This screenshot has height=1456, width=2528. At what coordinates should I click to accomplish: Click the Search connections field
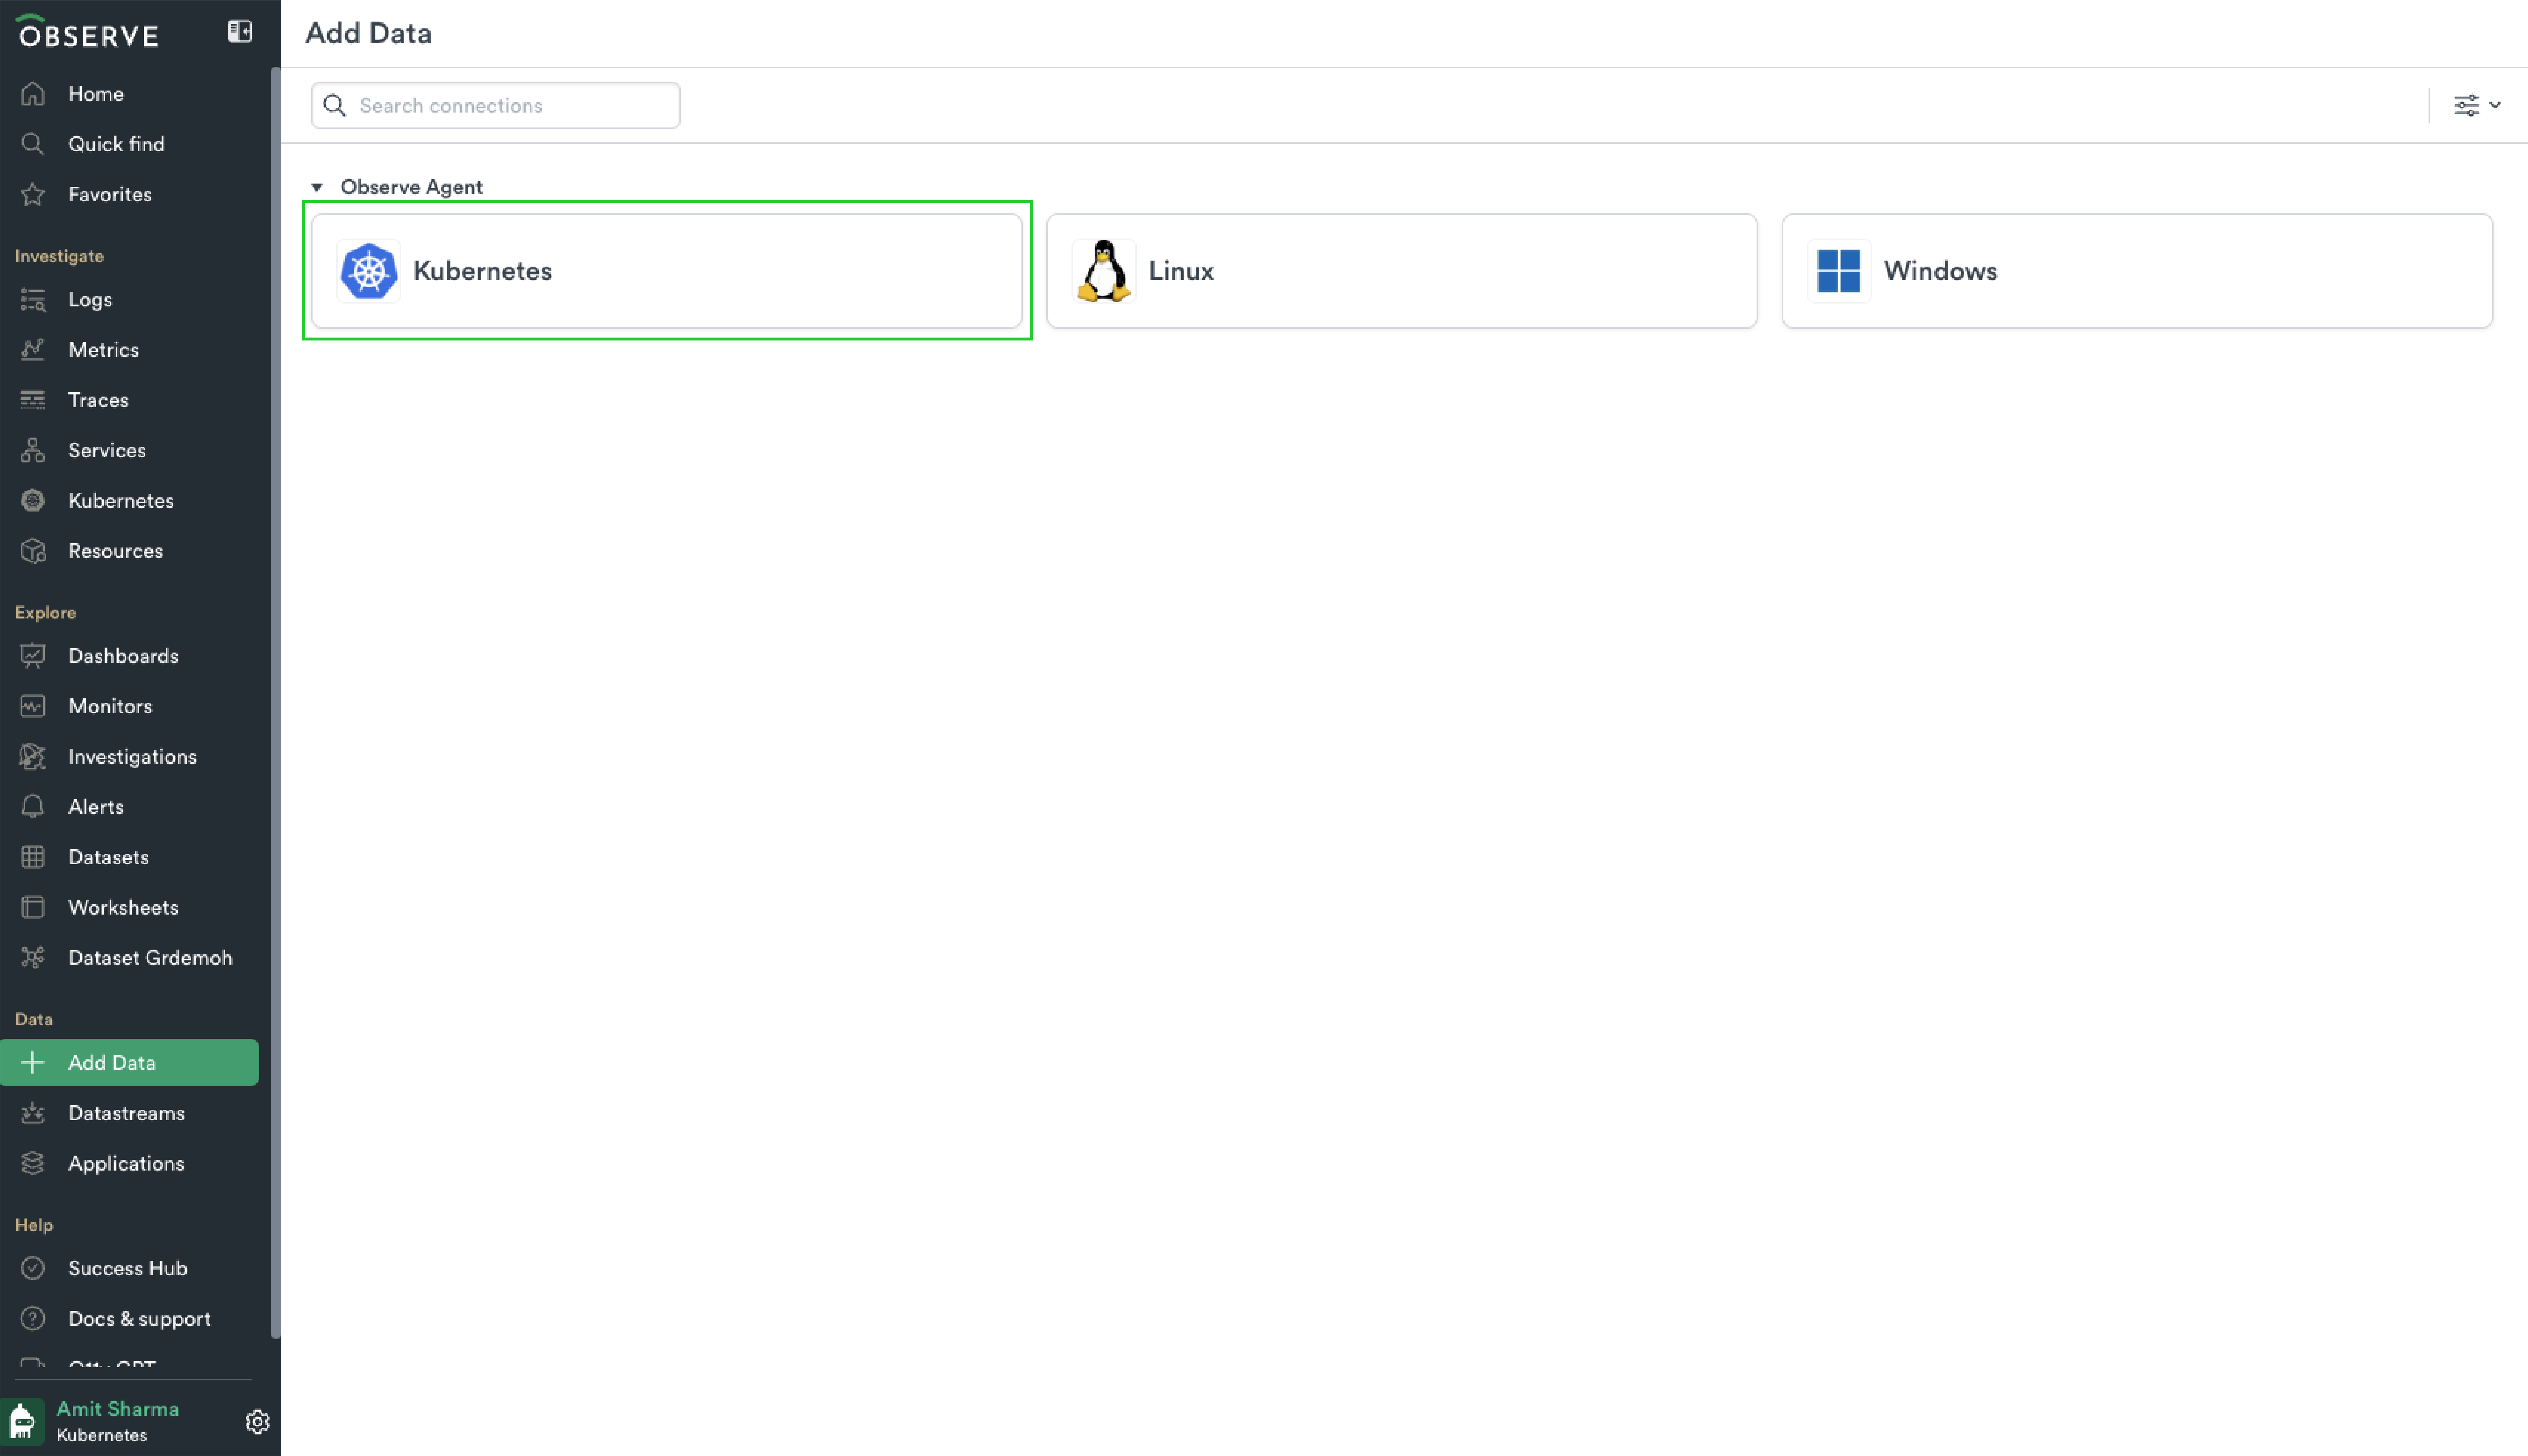point(496,105)
